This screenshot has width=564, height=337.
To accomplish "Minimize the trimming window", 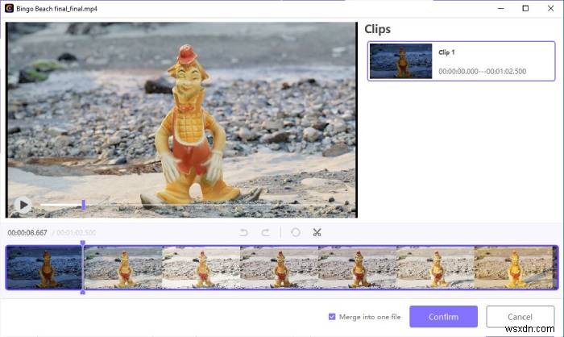I will (x=500, y=8).
